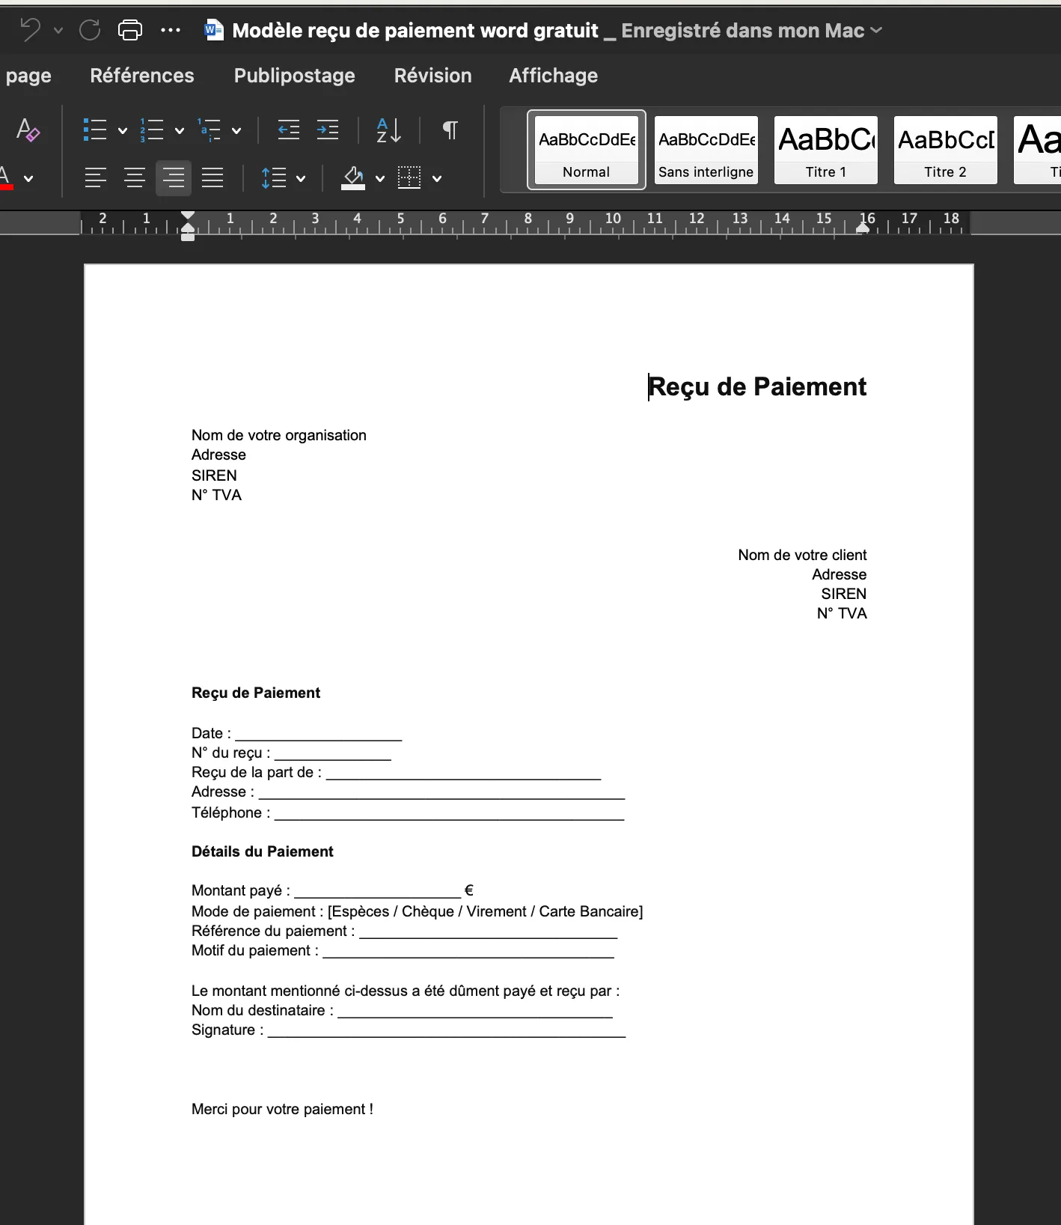Open the line spacing dropdown arrow
Viewport: 1061px width, 1225px height.
point(301,179)
